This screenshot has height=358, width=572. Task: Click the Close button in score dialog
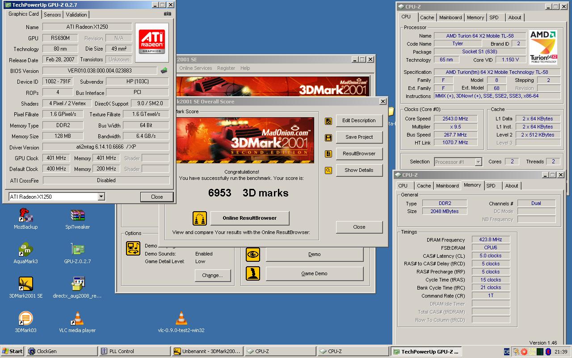pyautogui.click(x=359, y=227)
